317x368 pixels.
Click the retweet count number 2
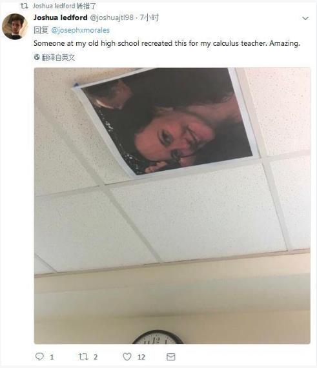(x=96, y=357)
